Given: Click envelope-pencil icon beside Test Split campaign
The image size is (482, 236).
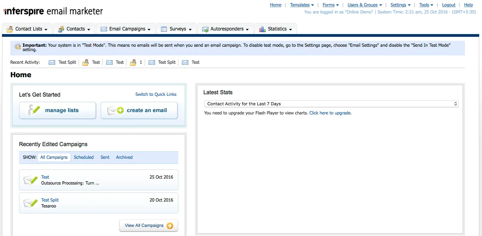Looking at the screenshot, I should point(31,203).
